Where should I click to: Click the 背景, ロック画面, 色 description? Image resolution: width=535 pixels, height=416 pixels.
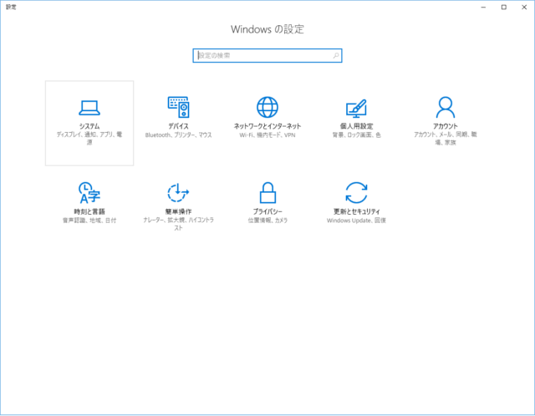tap(357, 135)
